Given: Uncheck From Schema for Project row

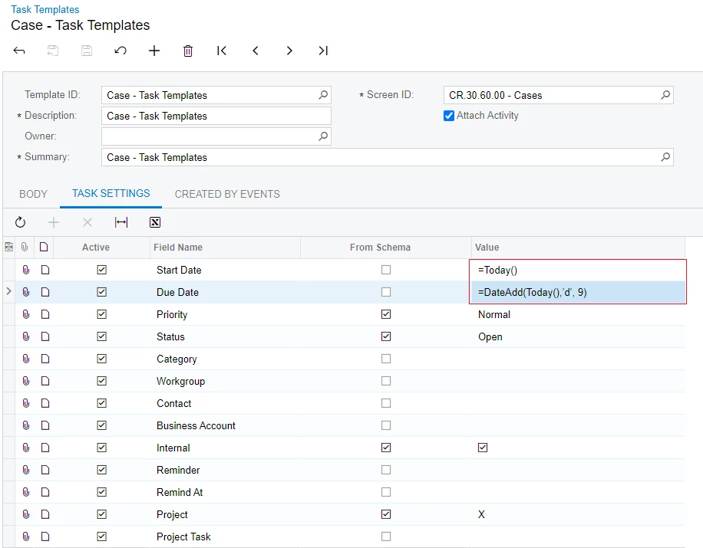Looking at the screenshot, I should point(386,514).
